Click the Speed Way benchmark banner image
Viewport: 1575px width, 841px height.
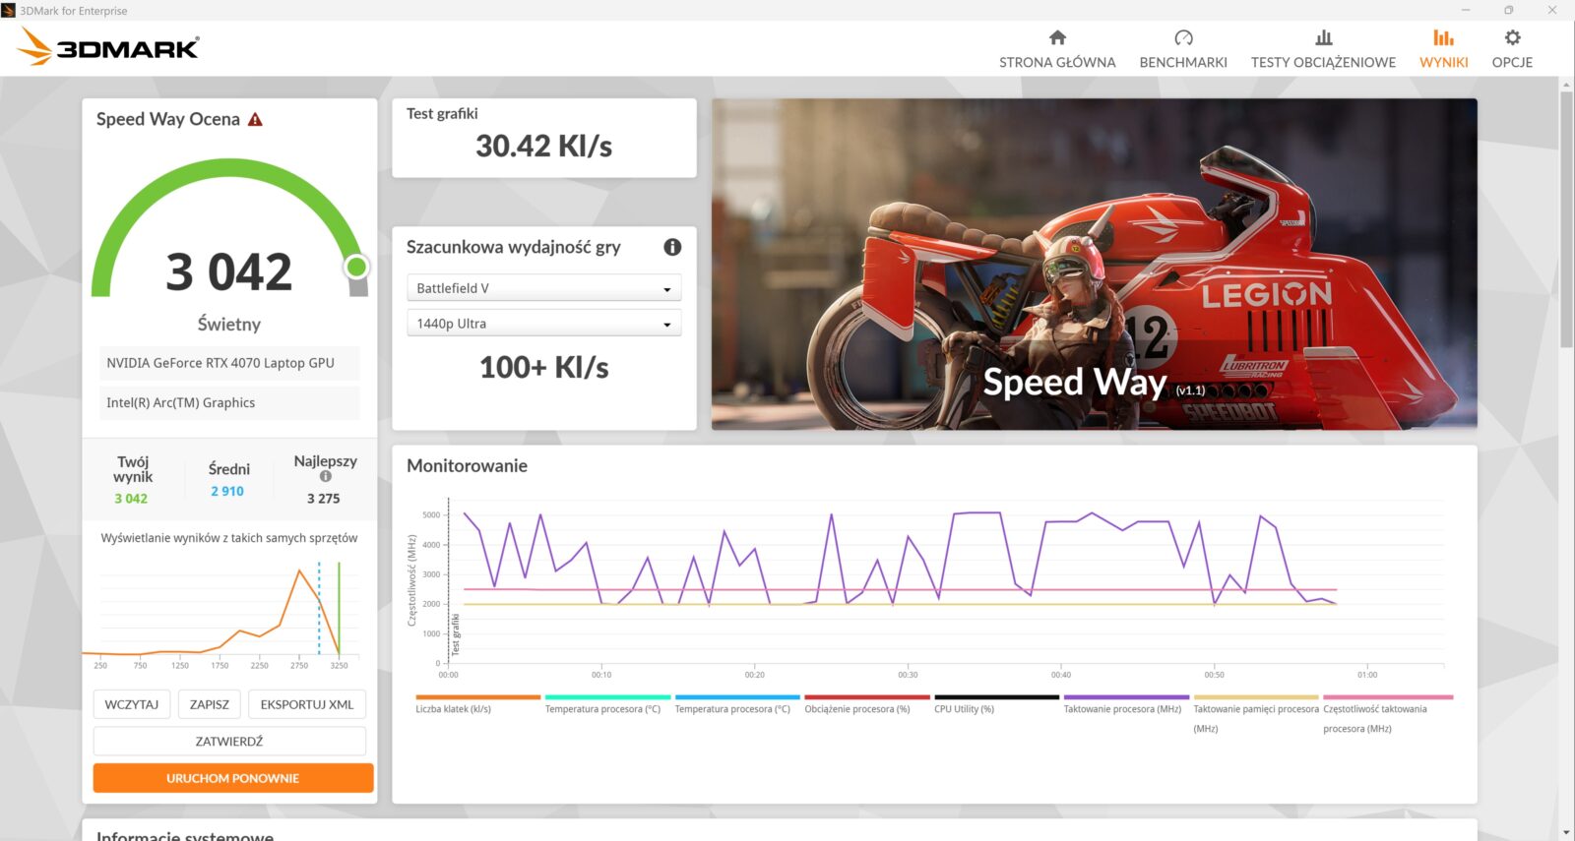1094,264
